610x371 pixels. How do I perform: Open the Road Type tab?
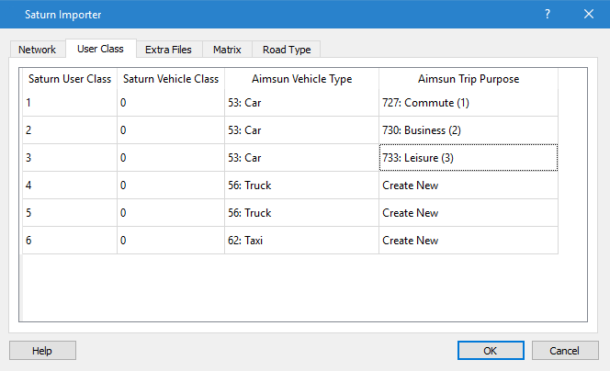coord(287,50)
